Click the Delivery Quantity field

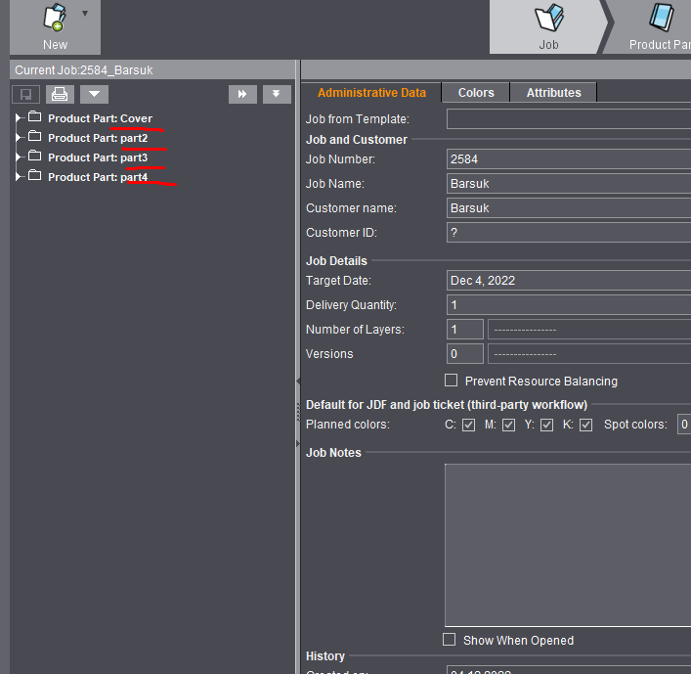pos(569,305)
